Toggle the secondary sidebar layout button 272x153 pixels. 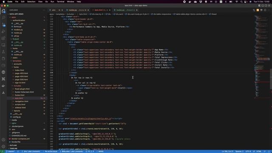[266, 6]
